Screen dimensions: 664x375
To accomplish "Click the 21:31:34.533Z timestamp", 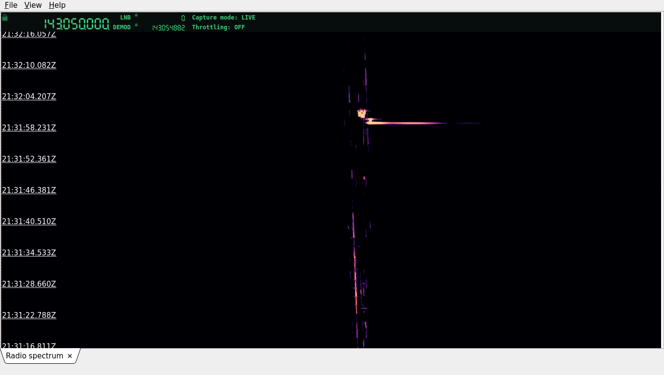I will click(x=29, y=252).
